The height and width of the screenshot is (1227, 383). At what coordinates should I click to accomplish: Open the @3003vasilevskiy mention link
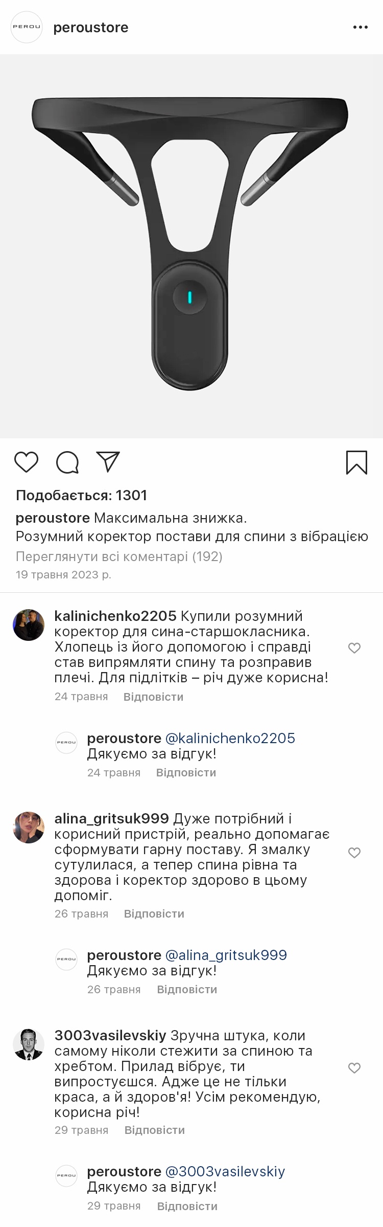coord(225,1171)
